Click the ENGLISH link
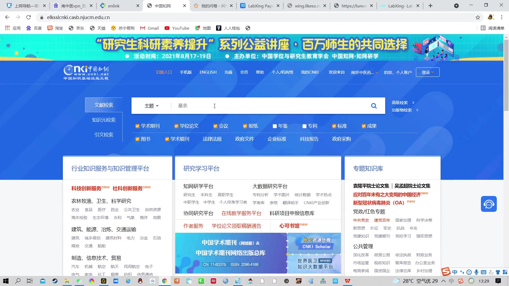 [x=208, y=72]
